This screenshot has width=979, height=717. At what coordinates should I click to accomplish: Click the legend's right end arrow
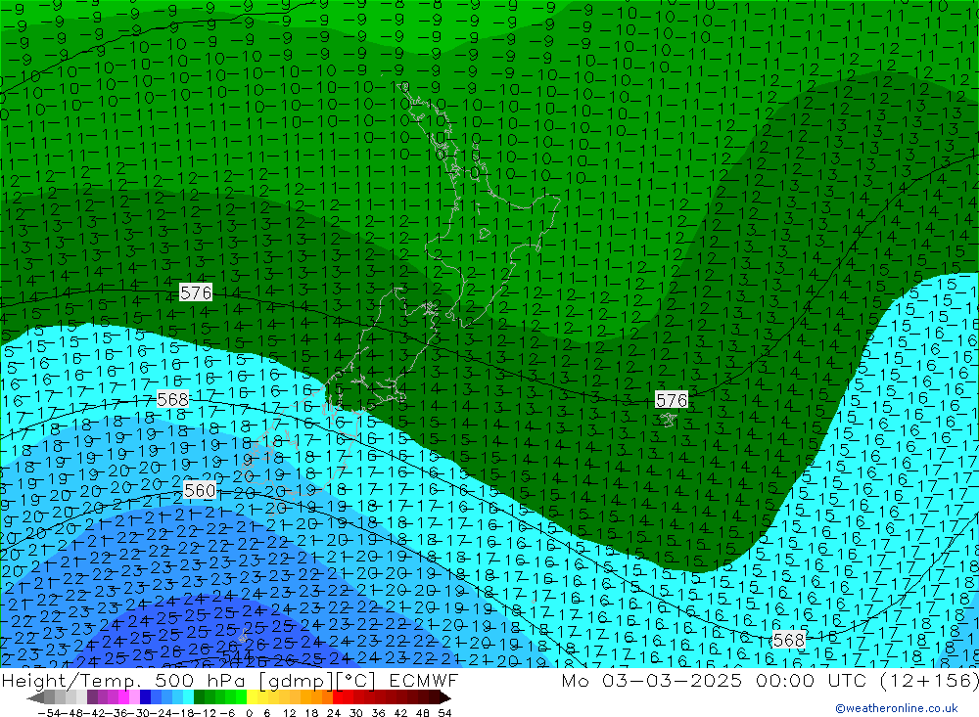click(444, 697)
